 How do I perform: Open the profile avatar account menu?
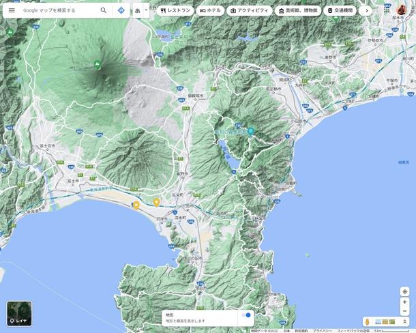(402, 10)
